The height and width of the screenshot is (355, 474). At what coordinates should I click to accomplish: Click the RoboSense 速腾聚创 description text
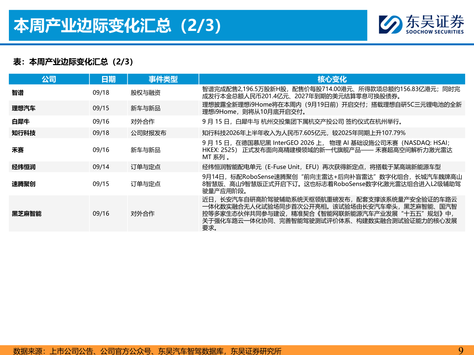click(x=332, y=184)
